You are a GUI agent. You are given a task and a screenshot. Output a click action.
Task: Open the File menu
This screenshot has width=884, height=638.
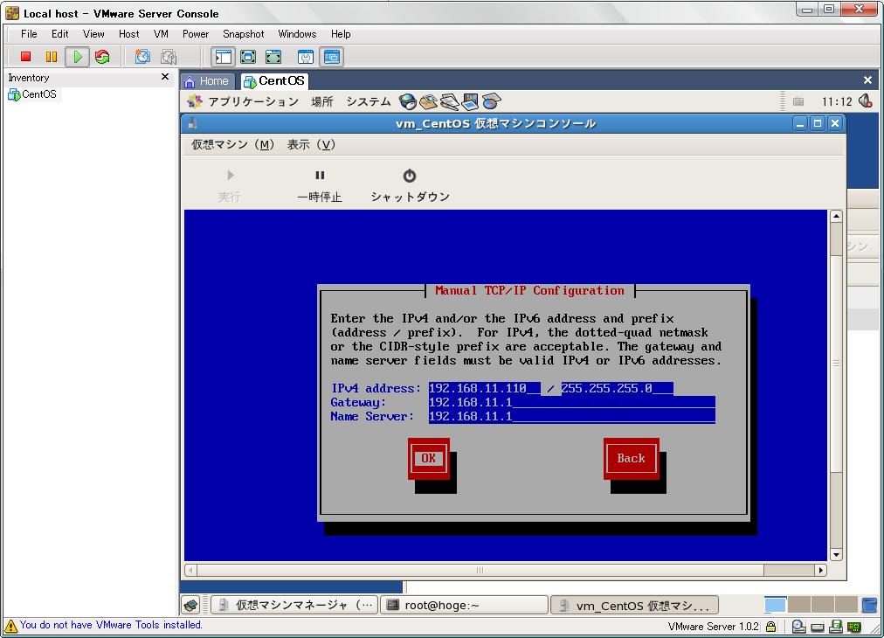29,34
